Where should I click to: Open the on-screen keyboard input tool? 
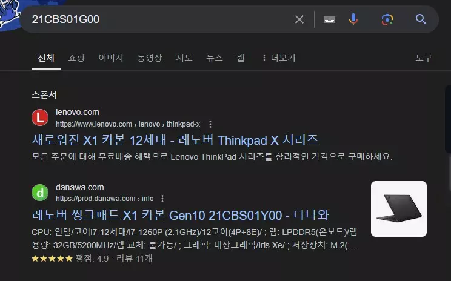coord(329,19)
